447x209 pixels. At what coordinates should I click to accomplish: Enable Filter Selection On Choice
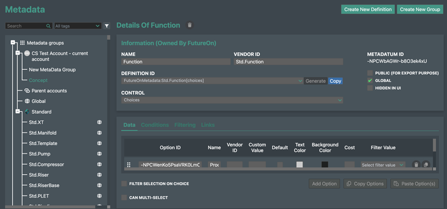tap(124, 184)
